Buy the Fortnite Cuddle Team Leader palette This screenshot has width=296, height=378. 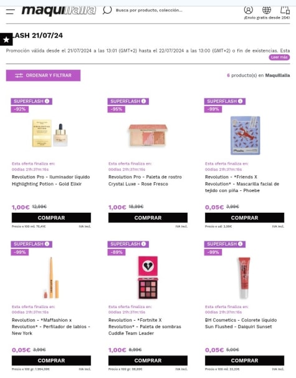tap(148, 361)
